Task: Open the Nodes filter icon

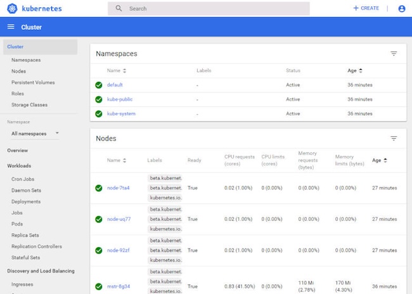Action: pos(394,138)
